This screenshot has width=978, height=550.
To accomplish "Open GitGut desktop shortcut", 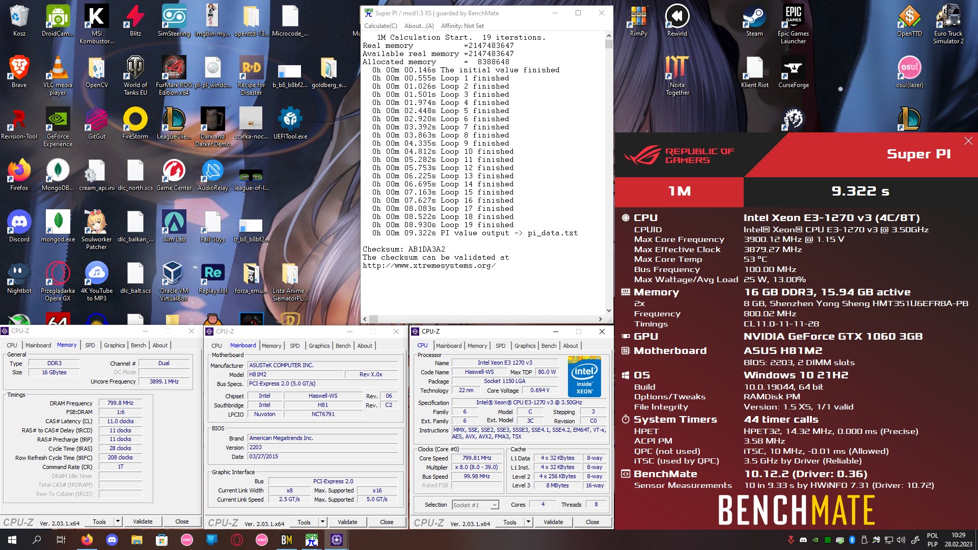I will pos(96,123).
